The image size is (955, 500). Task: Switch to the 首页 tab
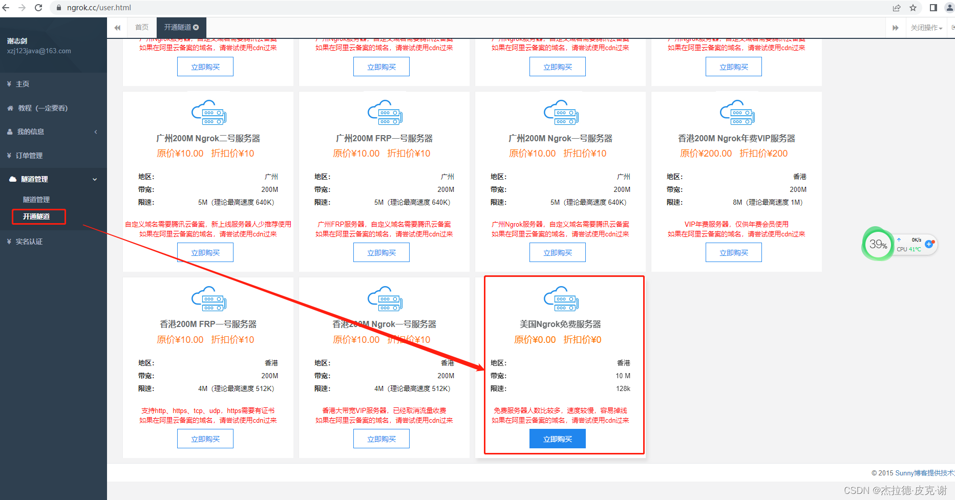click(142, 27)
